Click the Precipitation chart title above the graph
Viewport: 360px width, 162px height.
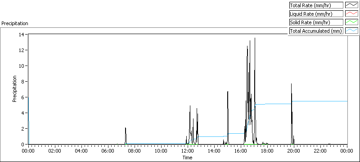(x=15, y=23)
